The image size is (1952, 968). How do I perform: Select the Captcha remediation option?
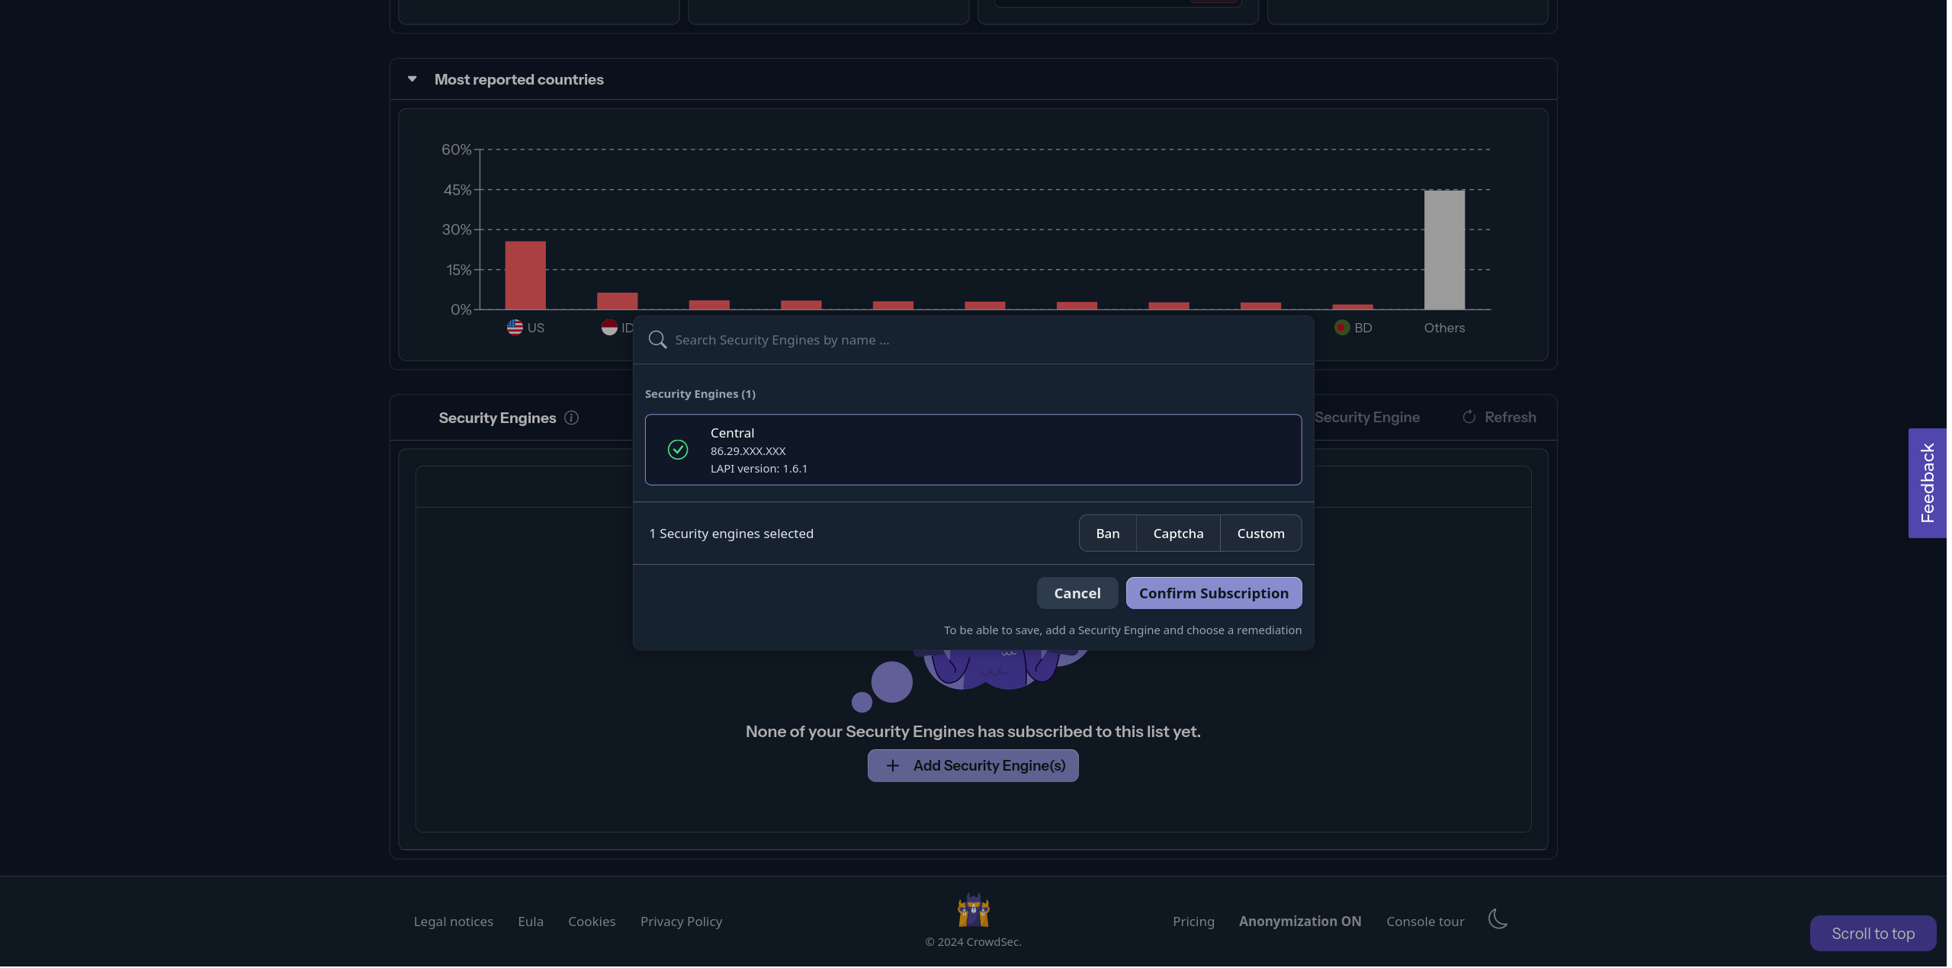pyautogui.click(x=1177, y=533)
